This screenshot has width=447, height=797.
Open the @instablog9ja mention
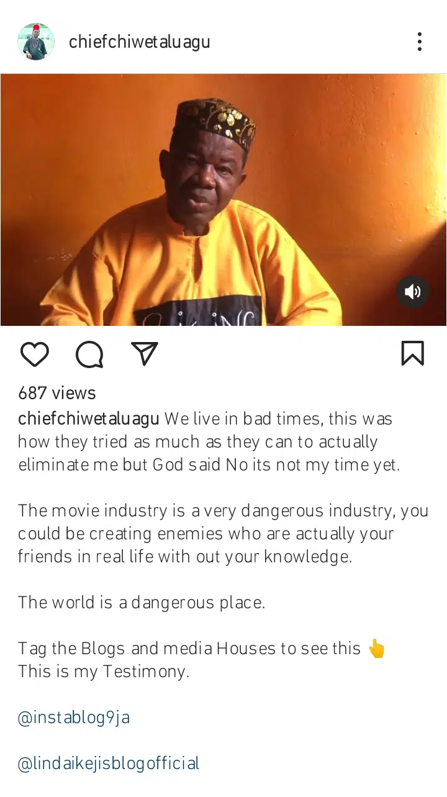(x=74, y=718)
